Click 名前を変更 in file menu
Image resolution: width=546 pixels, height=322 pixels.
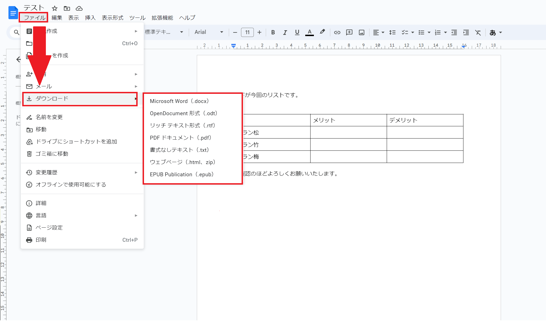pyautogui.click(x=49, y=117)
